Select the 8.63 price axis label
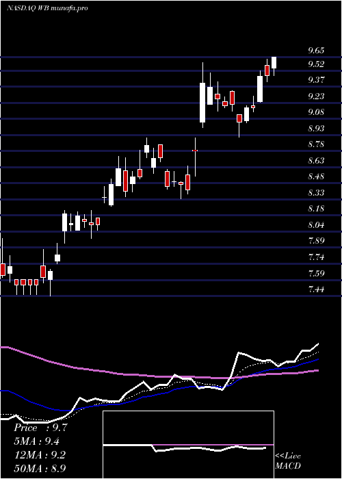The height and width of the screenshot is (479, 342). tap(316, 160)
